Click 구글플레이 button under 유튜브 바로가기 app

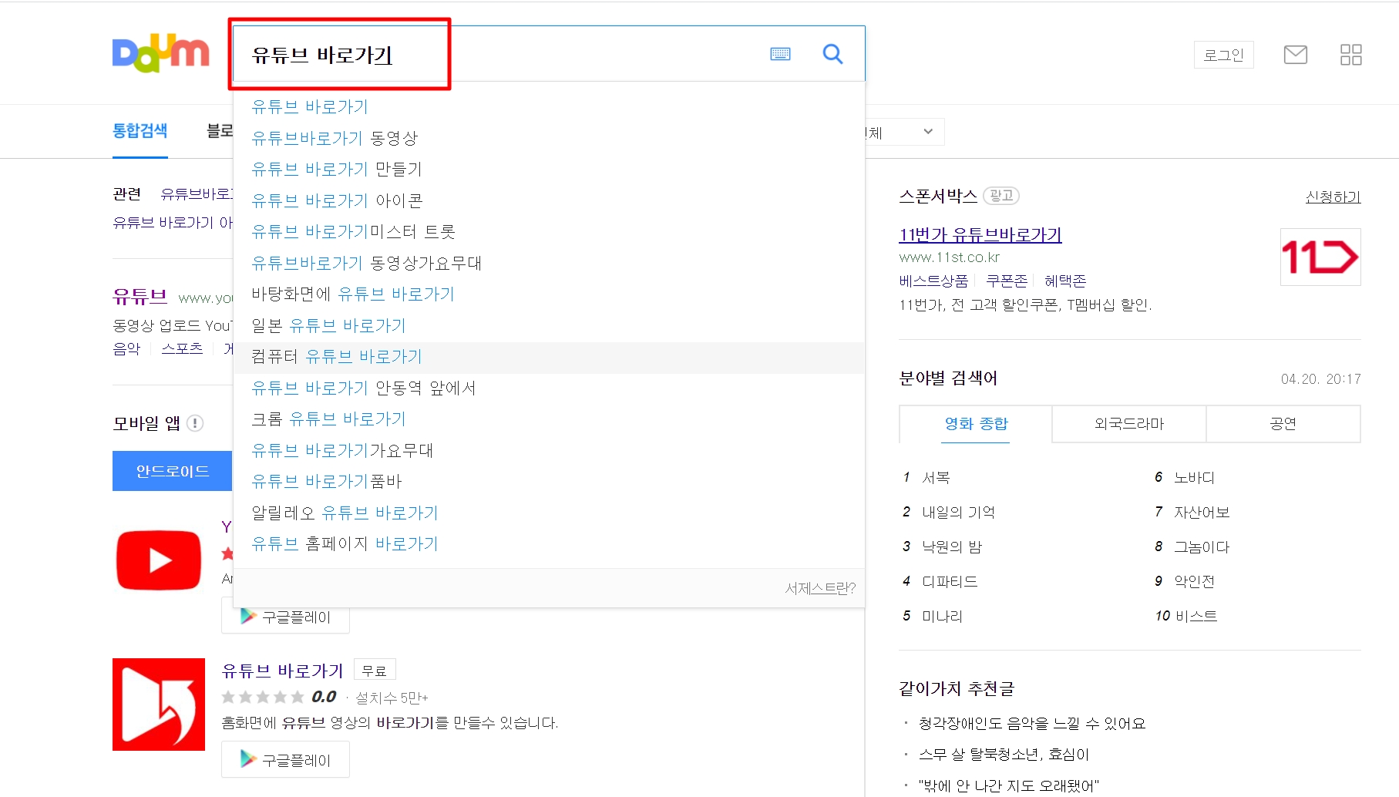pyautogui.click(x=285, y=759)
